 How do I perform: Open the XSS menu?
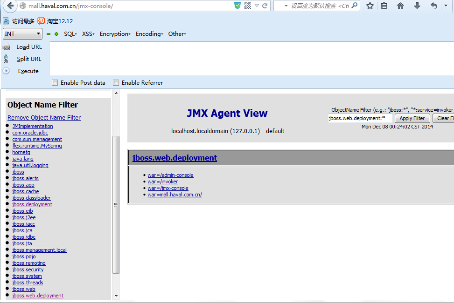coord(88,34)
